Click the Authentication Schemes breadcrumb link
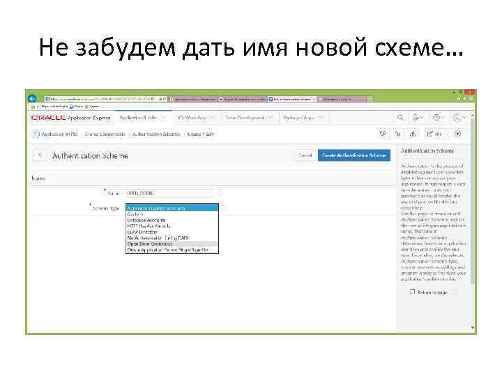The height and width of the screenshot is (376, 502). click(x=156, y=134)
